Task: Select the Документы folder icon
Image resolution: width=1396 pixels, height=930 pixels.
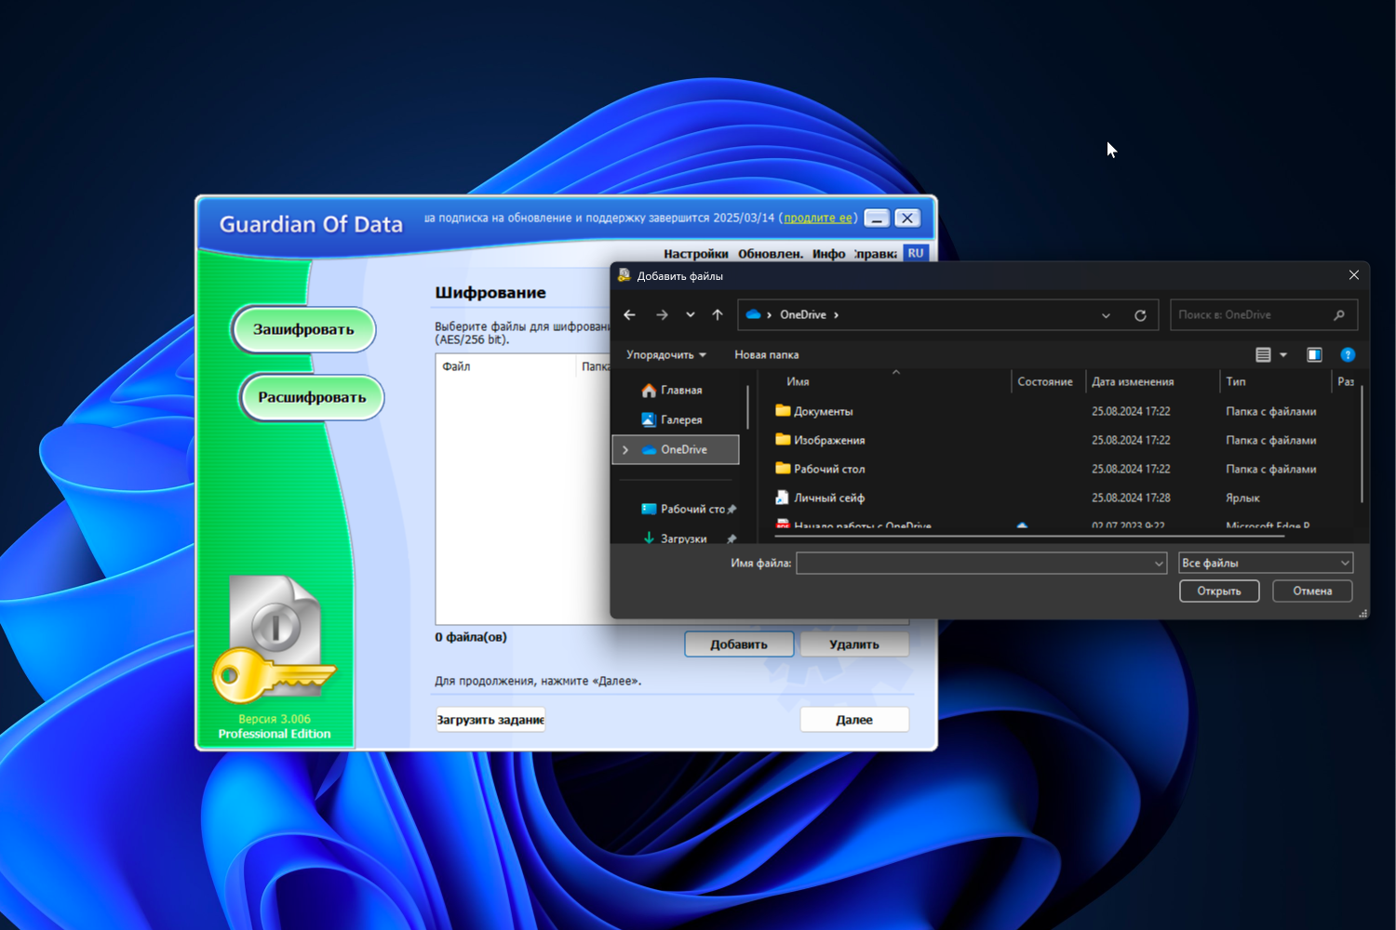Action: coord(783,411)
